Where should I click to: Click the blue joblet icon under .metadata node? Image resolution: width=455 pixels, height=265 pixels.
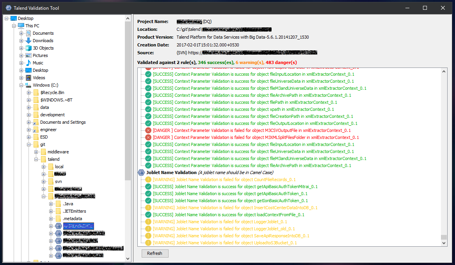[59, 226]
